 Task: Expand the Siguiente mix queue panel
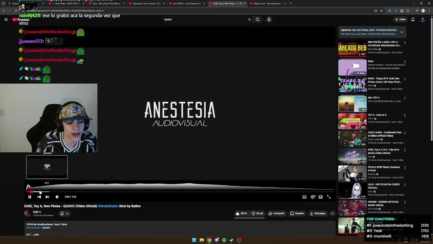pos(402,32)
